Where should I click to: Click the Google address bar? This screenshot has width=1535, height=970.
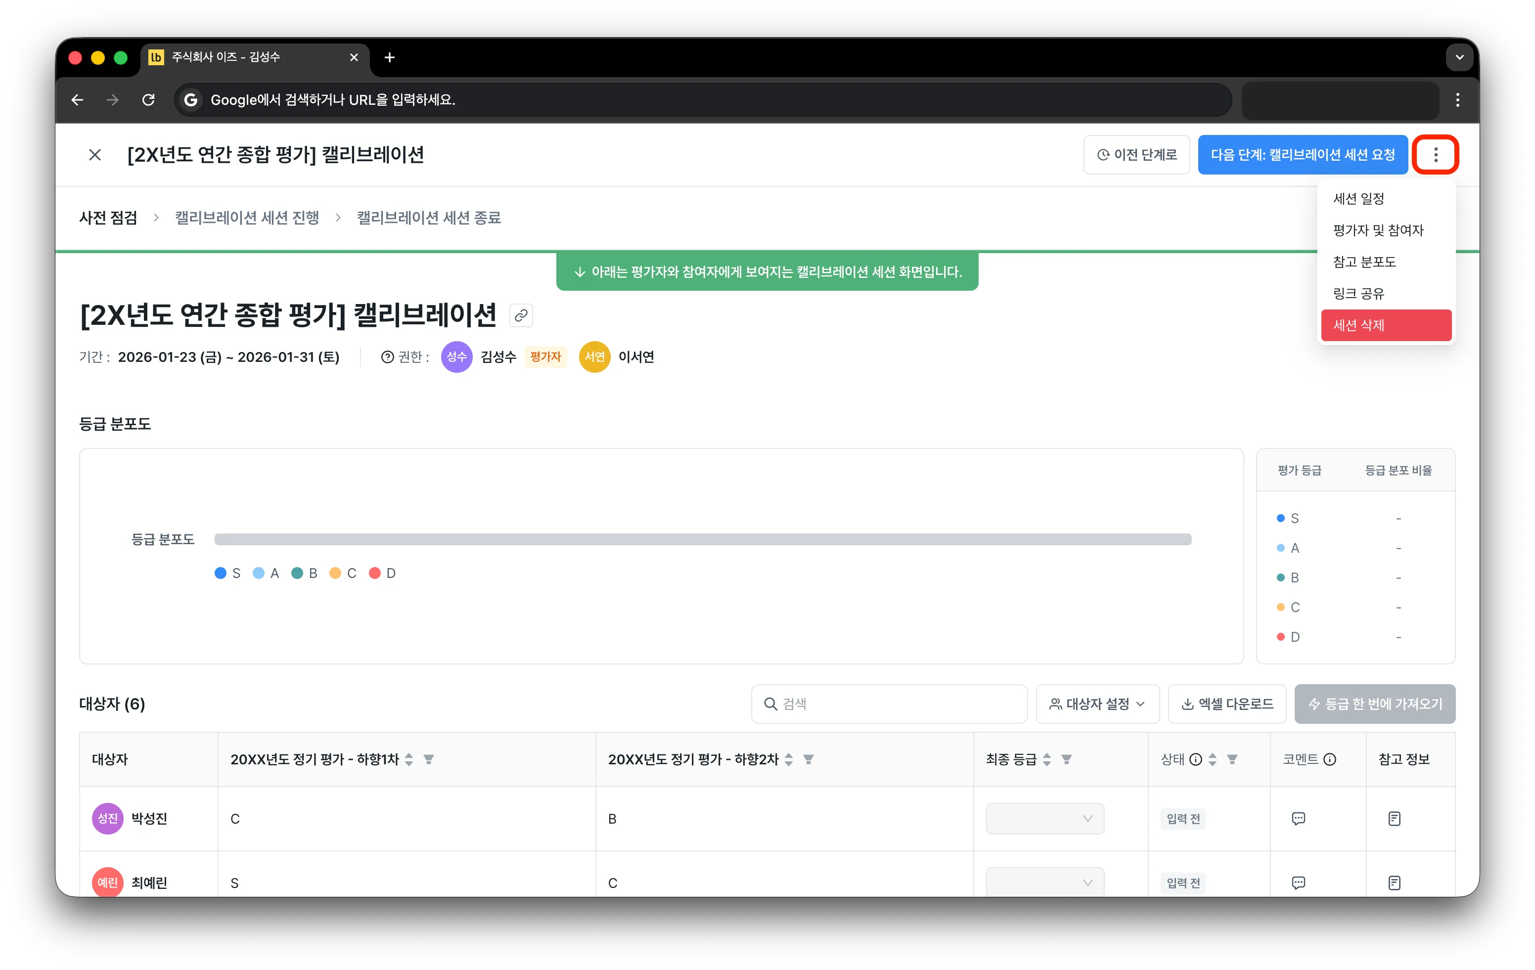(x=703, y=99)
